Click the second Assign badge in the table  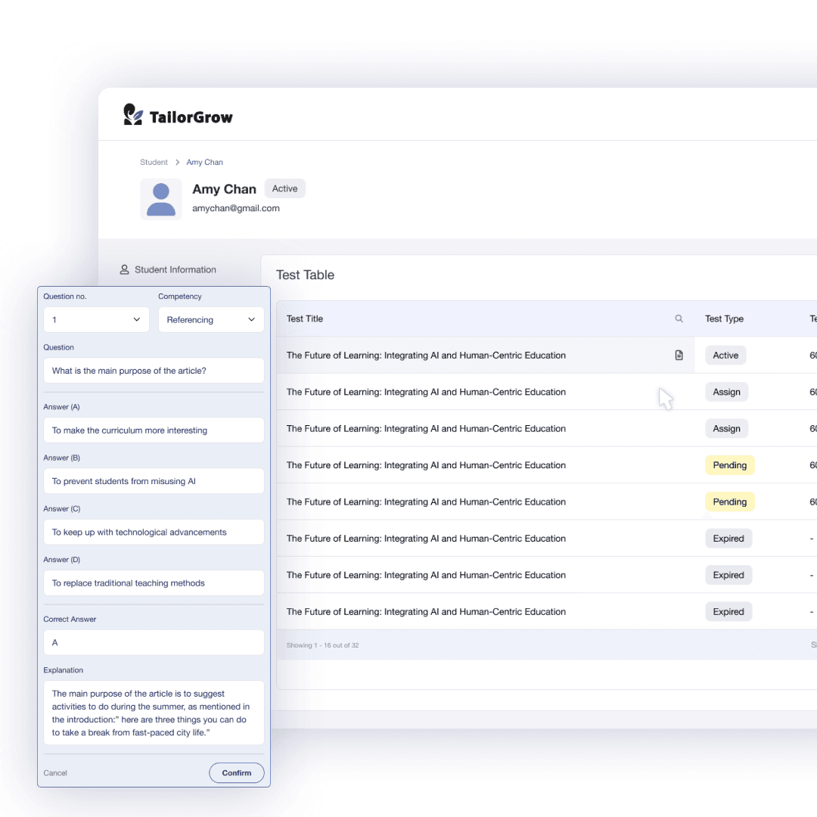726,428
